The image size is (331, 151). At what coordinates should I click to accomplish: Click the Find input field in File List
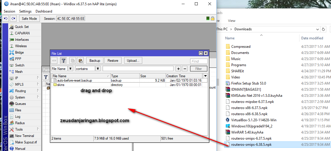tap(199, 62)
